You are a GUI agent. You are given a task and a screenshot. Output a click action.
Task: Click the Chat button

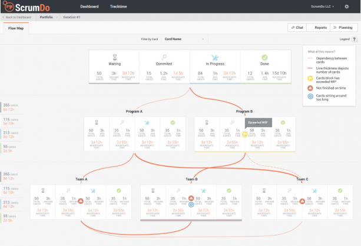tap(297, 28)
